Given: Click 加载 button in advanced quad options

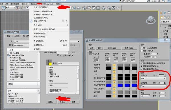Looking at the screenshot, I should pyautogui.click(x=91, y=48).
